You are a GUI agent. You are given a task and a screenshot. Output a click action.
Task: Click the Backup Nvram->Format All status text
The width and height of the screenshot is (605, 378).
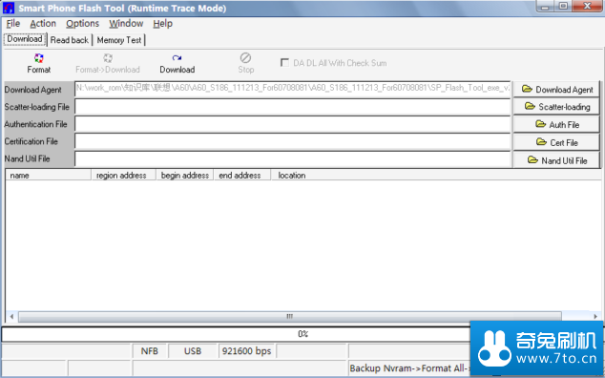coord(409,368)
